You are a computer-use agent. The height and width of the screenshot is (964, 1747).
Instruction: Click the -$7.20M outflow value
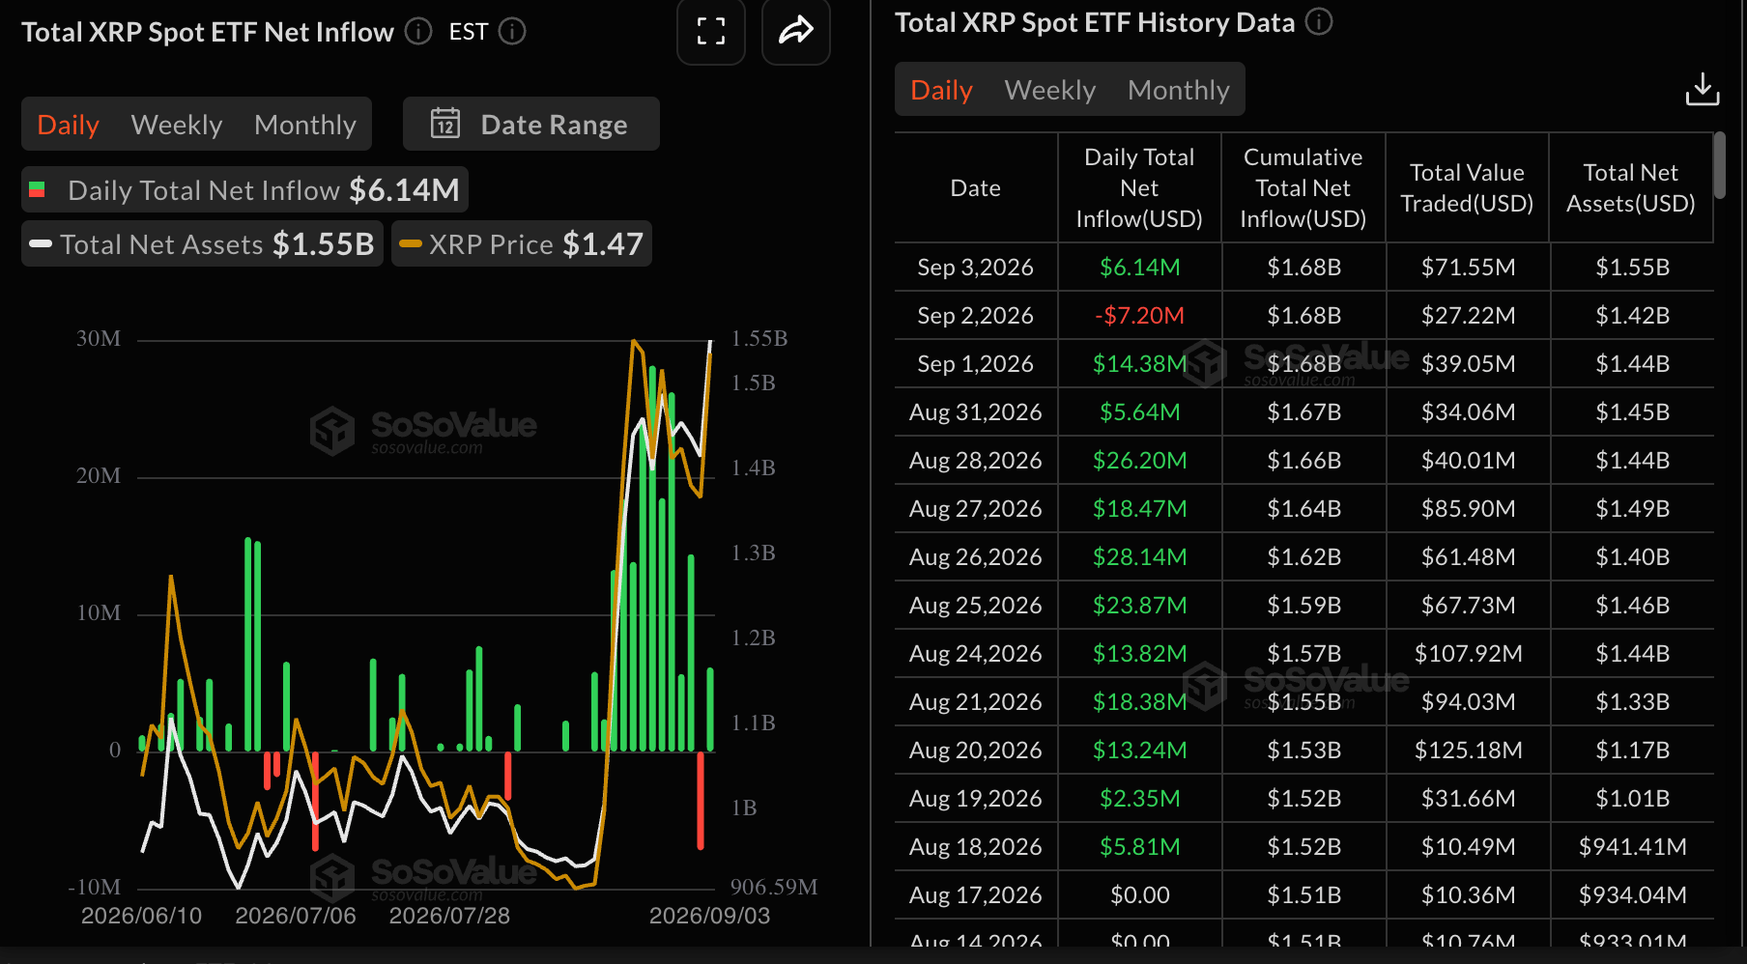click(1140, 316)
